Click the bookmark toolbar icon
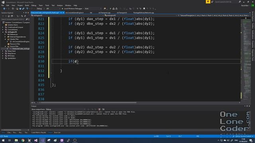The image size is (255, 143). pyautogui.click(x=144, y=9)
